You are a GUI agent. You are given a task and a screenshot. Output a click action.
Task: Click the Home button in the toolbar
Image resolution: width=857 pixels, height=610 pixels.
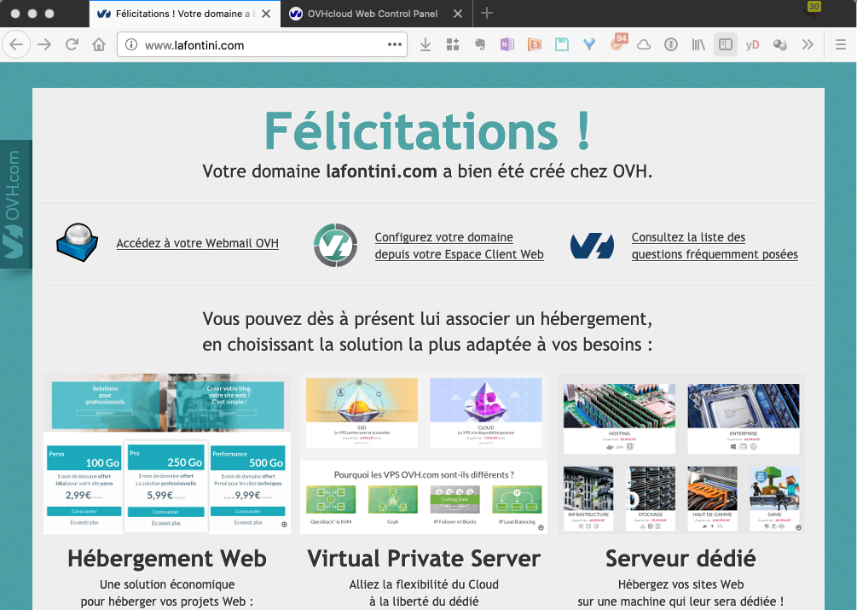[99, 44]
